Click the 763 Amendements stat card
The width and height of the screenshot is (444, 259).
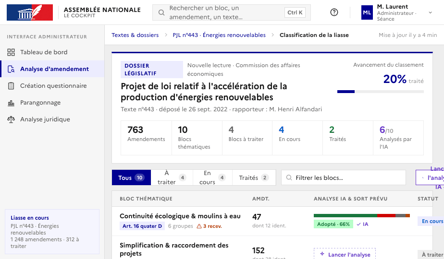[x=146, y=138]
